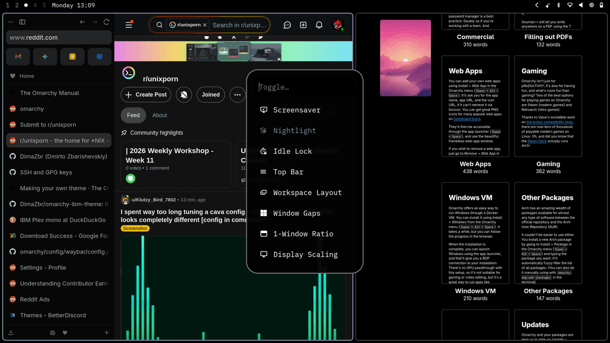Toggle Screensaver in the menu

pos(304,110)
